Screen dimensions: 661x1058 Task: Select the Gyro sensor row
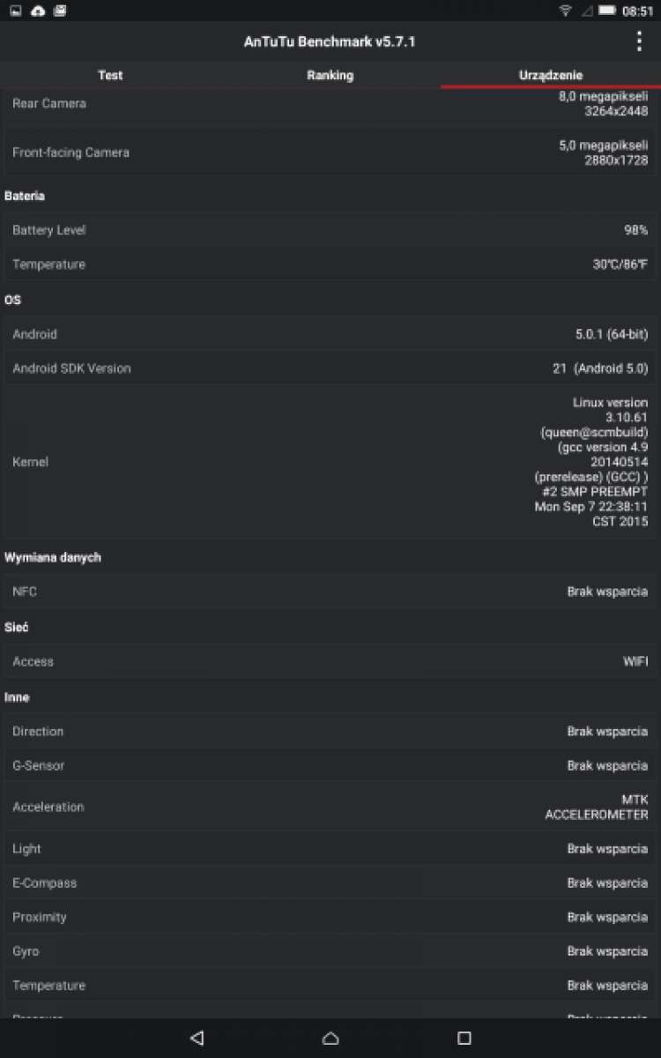[330, 951]
